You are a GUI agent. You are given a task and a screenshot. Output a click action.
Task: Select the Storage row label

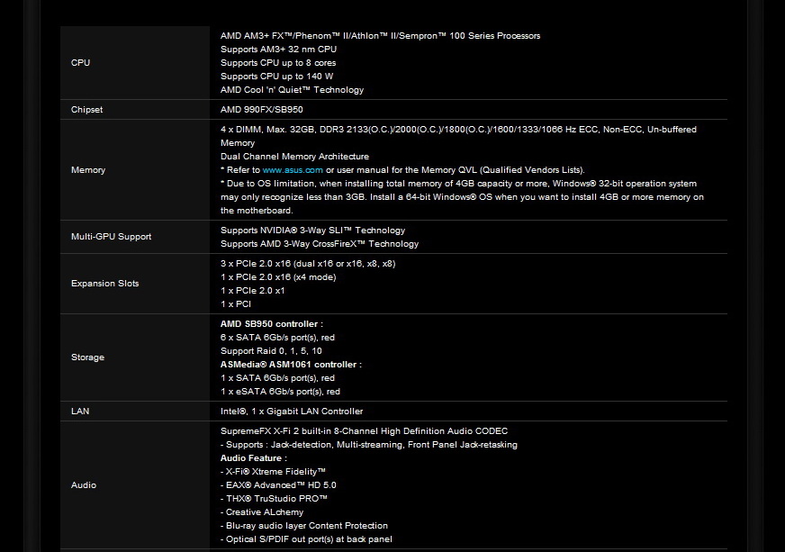pos(87,357)
